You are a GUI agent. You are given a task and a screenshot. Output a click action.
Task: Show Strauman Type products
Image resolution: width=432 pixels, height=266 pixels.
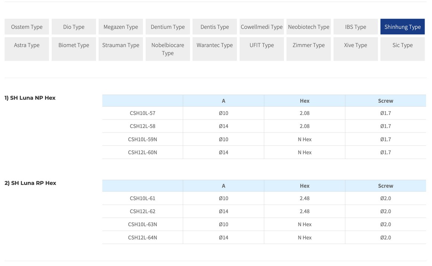pyautogui.click(x=121, y=45)
